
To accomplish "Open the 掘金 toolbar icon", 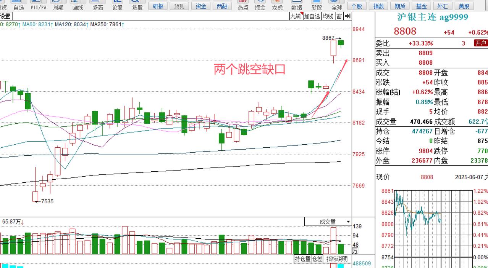I will click(x=260, y=5).
